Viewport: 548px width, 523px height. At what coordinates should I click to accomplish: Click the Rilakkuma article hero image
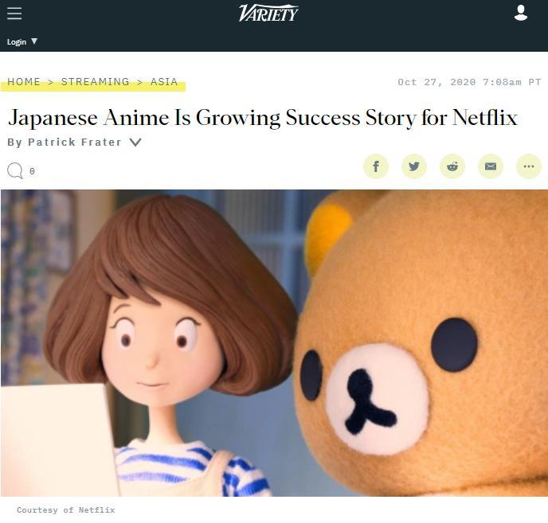pos(274,343)
